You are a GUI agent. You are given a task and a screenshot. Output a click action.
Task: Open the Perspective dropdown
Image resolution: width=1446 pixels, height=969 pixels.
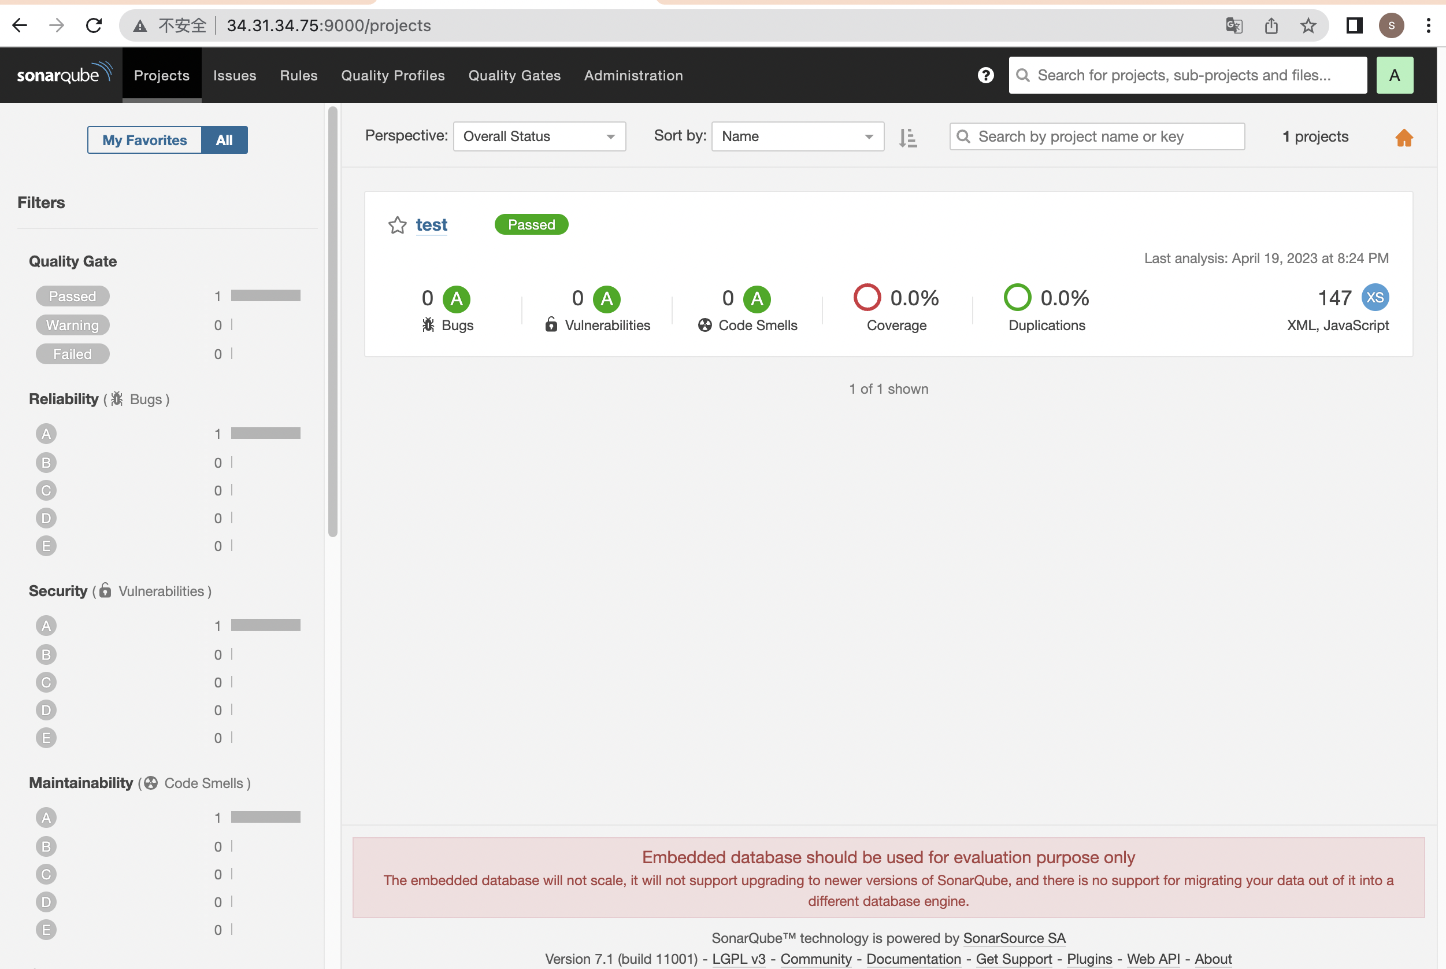(538, 136)
